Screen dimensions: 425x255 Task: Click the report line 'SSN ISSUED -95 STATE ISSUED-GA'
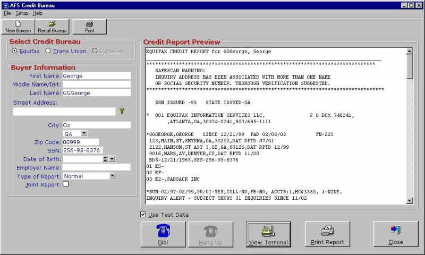[x=202, y=103]
